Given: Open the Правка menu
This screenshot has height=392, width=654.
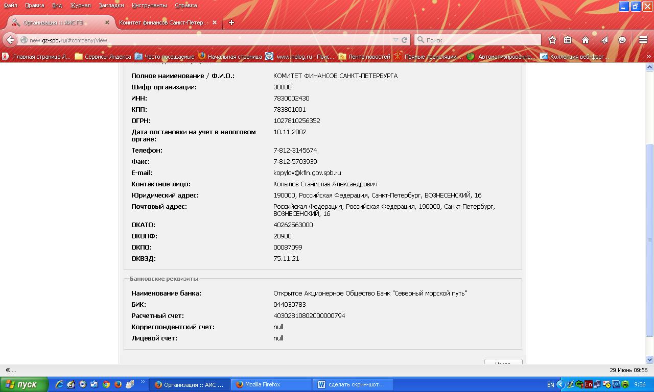Looking at the screenshot, I should click(34, 5).
